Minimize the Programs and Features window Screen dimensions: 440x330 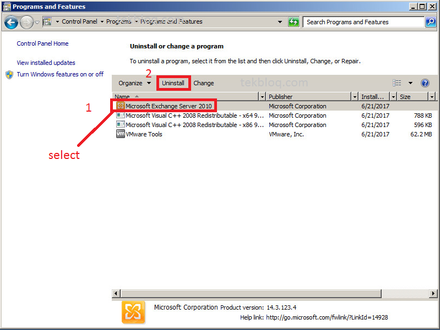[413, 6]
